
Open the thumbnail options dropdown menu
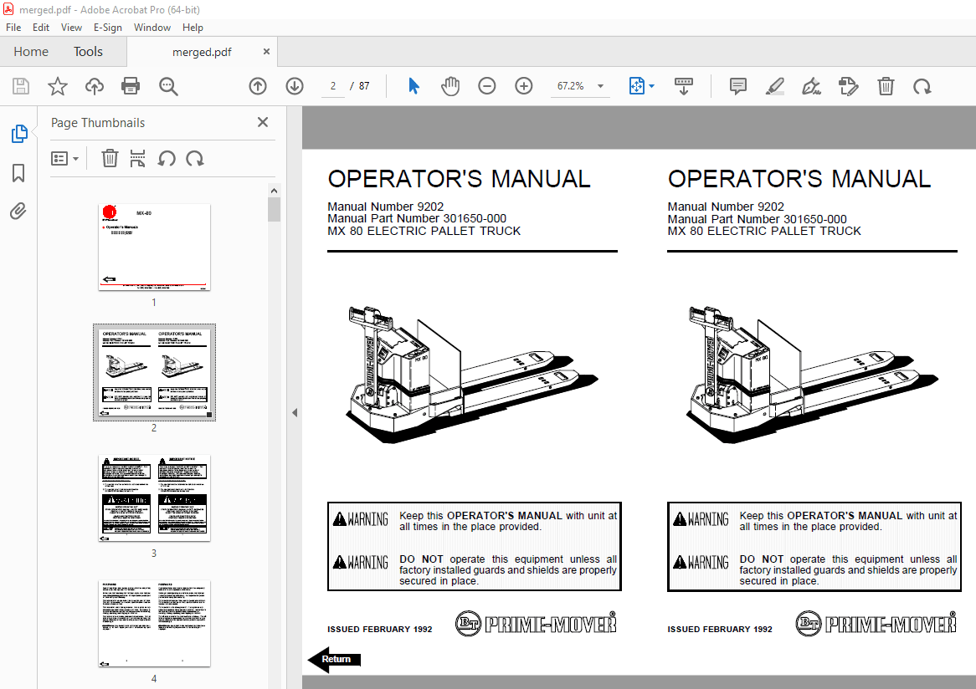point(65,158)
